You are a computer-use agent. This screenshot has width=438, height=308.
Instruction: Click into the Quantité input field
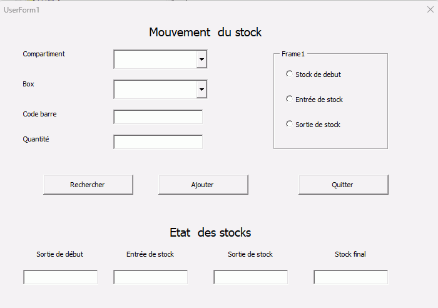point(158,142)
